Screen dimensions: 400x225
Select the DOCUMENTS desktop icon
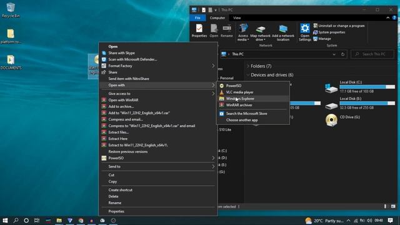pyautogui.click(x=11, y=62)
